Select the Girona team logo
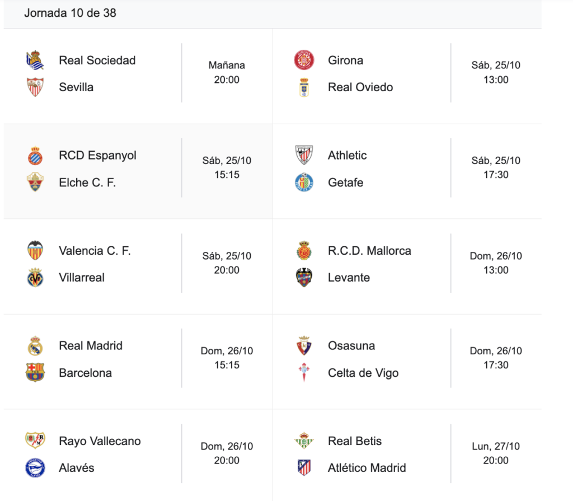 [304, 60]
